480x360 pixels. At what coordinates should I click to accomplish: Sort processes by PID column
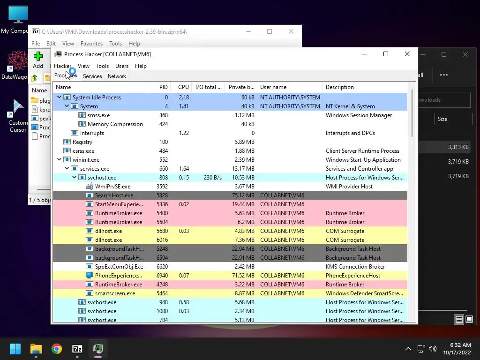click(x=158, y=87)
